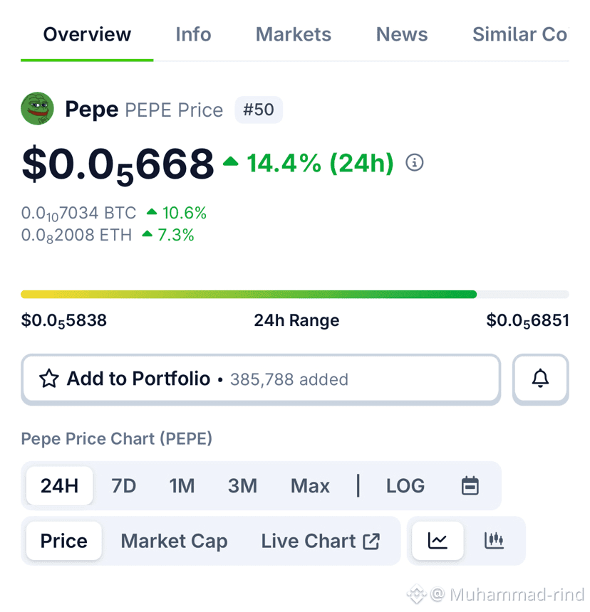Image resolution: width=590 pixels, height=612 pixels.
Task: Click the 24h Range progress bar
Action: 294,294
